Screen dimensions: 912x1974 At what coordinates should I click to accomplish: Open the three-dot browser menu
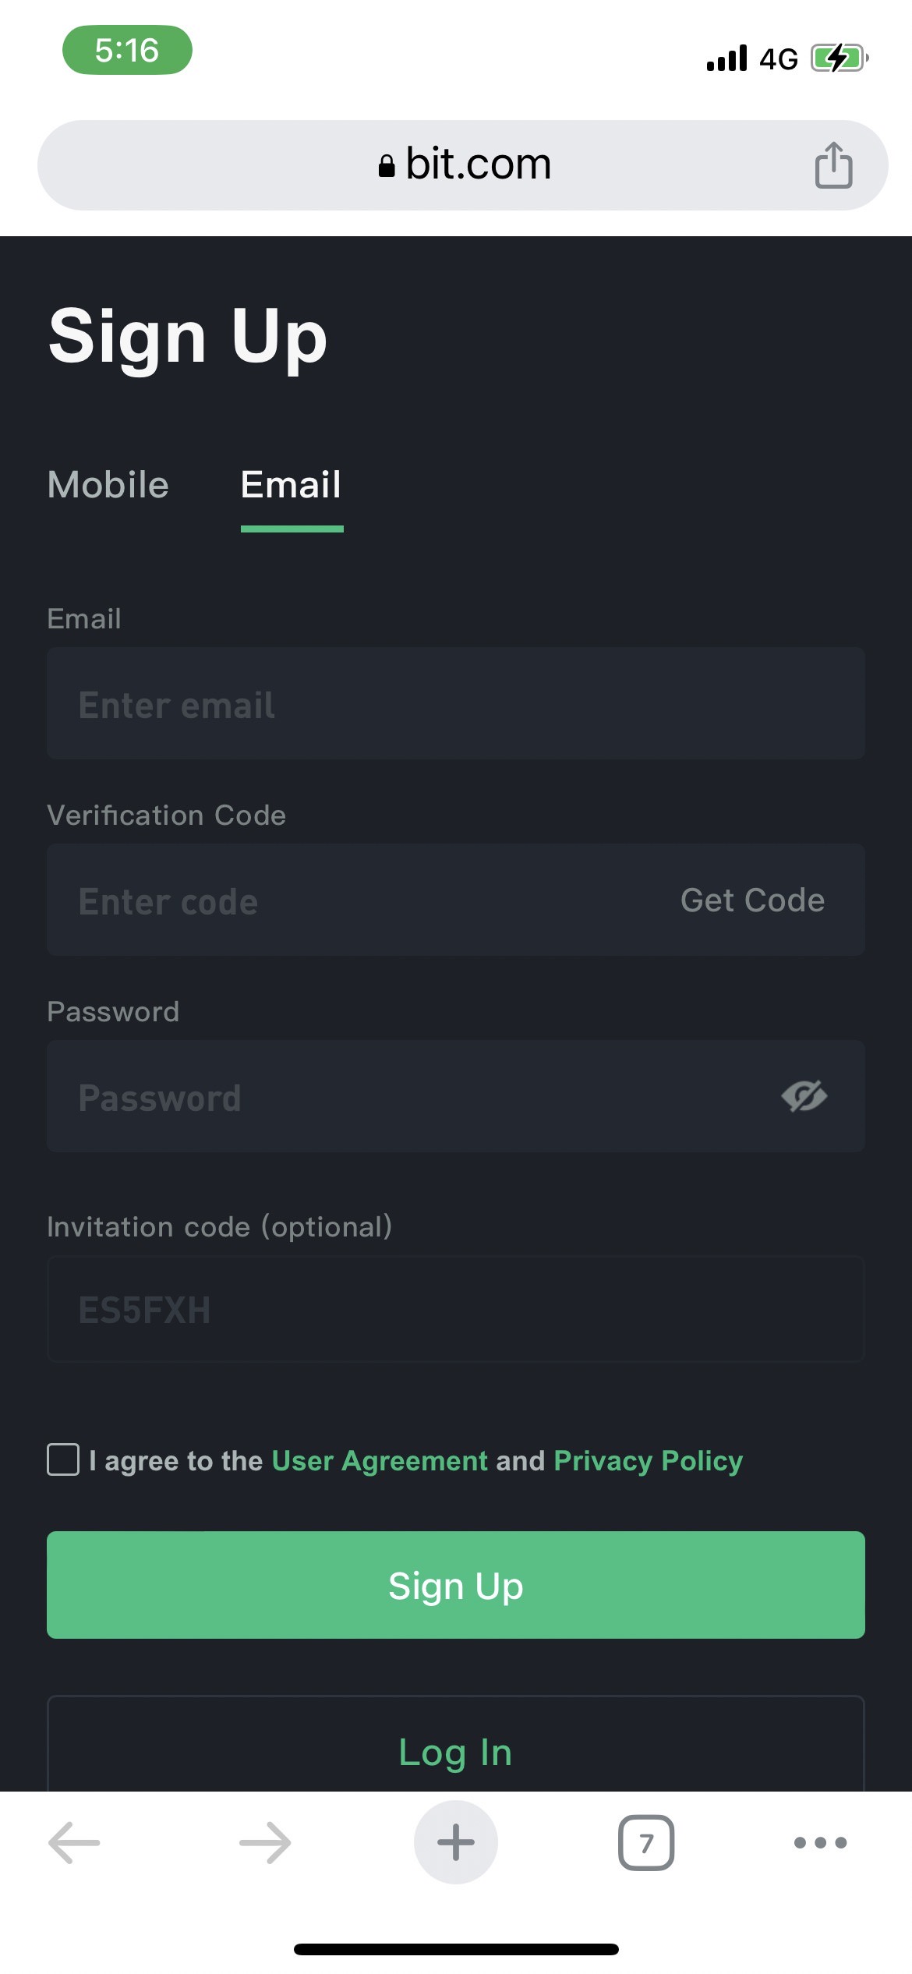[820, 1843]
